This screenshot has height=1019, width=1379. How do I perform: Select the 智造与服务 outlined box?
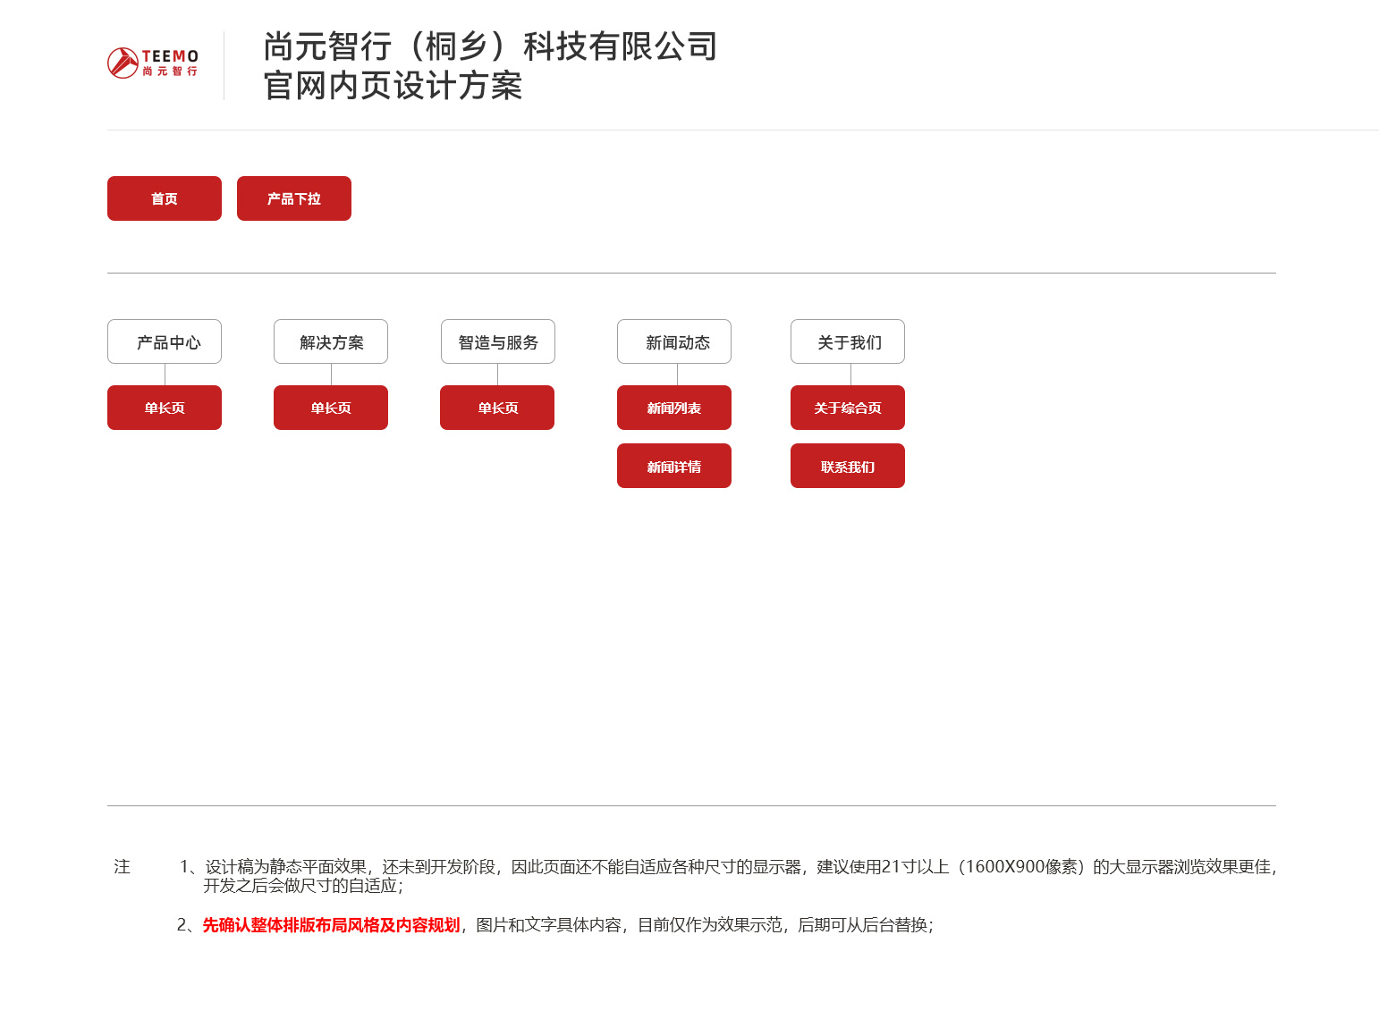(498, 341)
